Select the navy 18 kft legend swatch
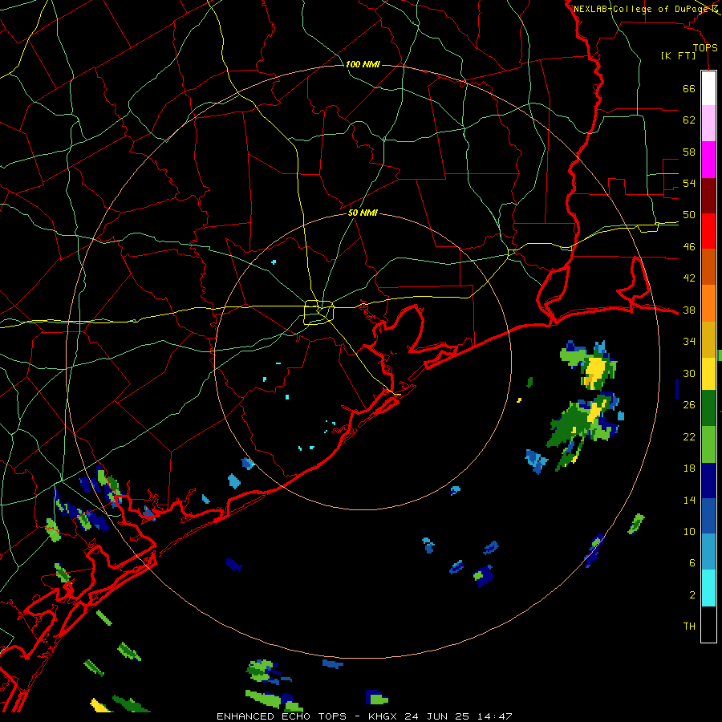This screenshot has width=722, height=722. [x=708, y=481]
